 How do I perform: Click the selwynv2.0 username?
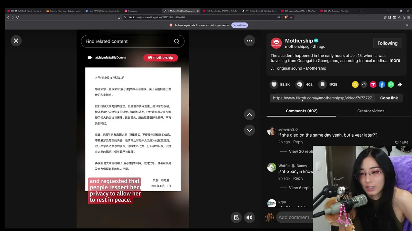point(288,129)
